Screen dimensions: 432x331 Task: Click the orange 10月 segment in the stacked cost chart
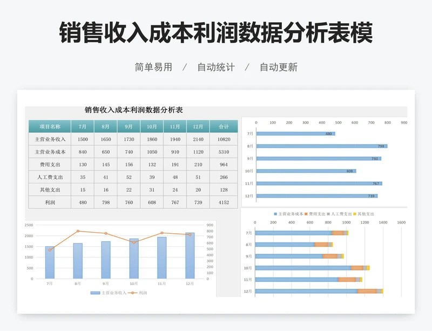[x=357, y=268]
